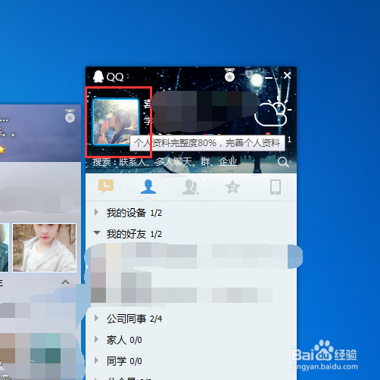The height and width of the screenshot is (380, 380).
Task: Switch to the groups tab
Action: [x=191, y=187]
